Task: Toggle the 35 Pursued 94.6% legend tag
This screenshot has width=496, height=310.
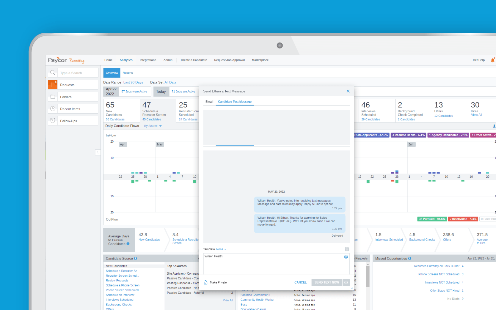Action: tap(432, 219)
